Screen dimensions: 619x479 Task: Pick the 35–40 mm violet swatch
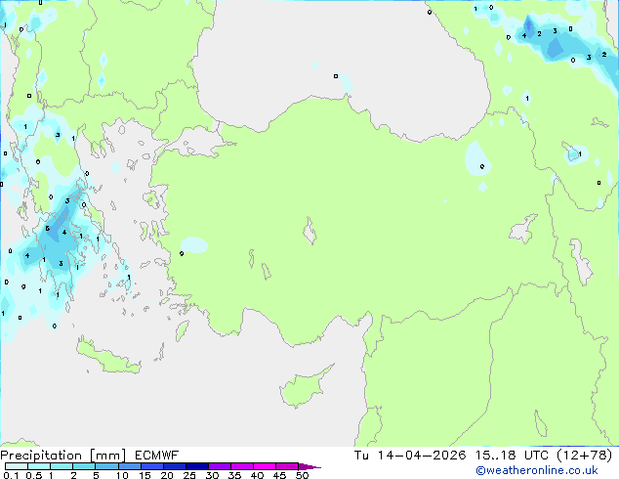click(x=242, y=466)
